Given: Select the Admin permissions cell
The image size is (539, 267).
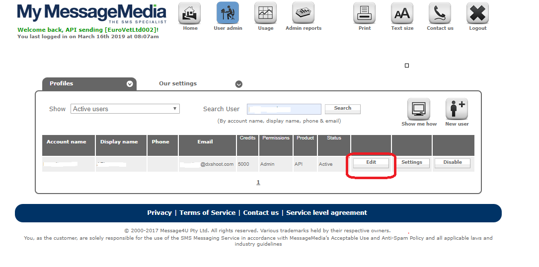Looking at the screenshot, I should pos(276,164).
